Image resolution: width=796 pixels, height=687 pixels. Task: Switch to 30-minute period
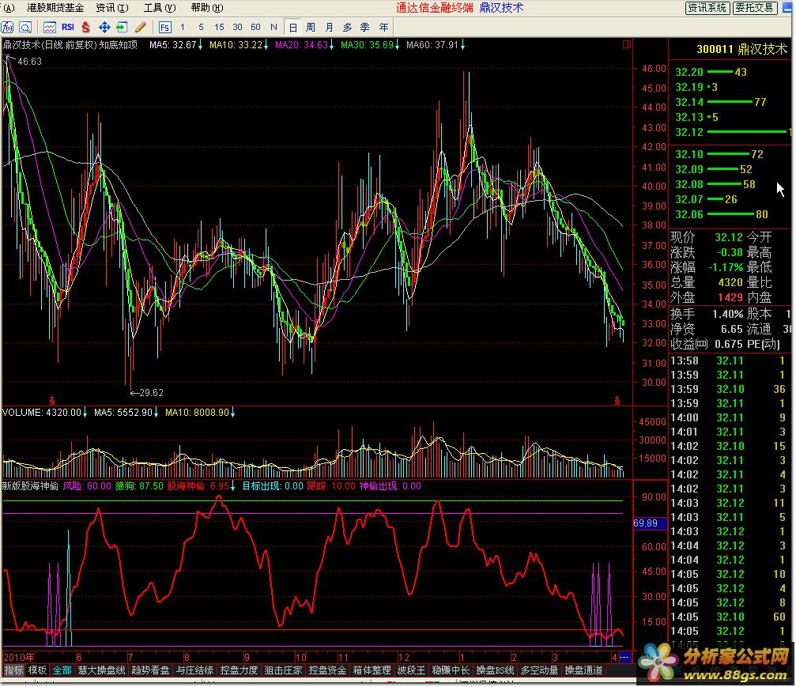(237, 28)
